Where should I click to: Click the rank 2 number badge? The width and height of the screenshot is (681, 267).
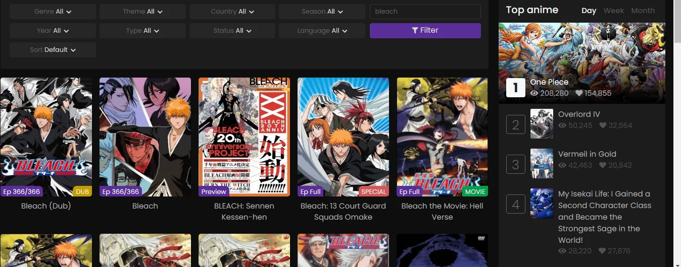[x=516, y=124]
